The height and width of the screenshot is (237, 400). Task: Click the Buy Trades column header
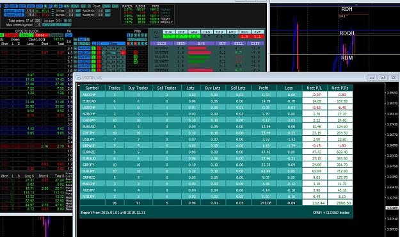[x=138, y=88]
